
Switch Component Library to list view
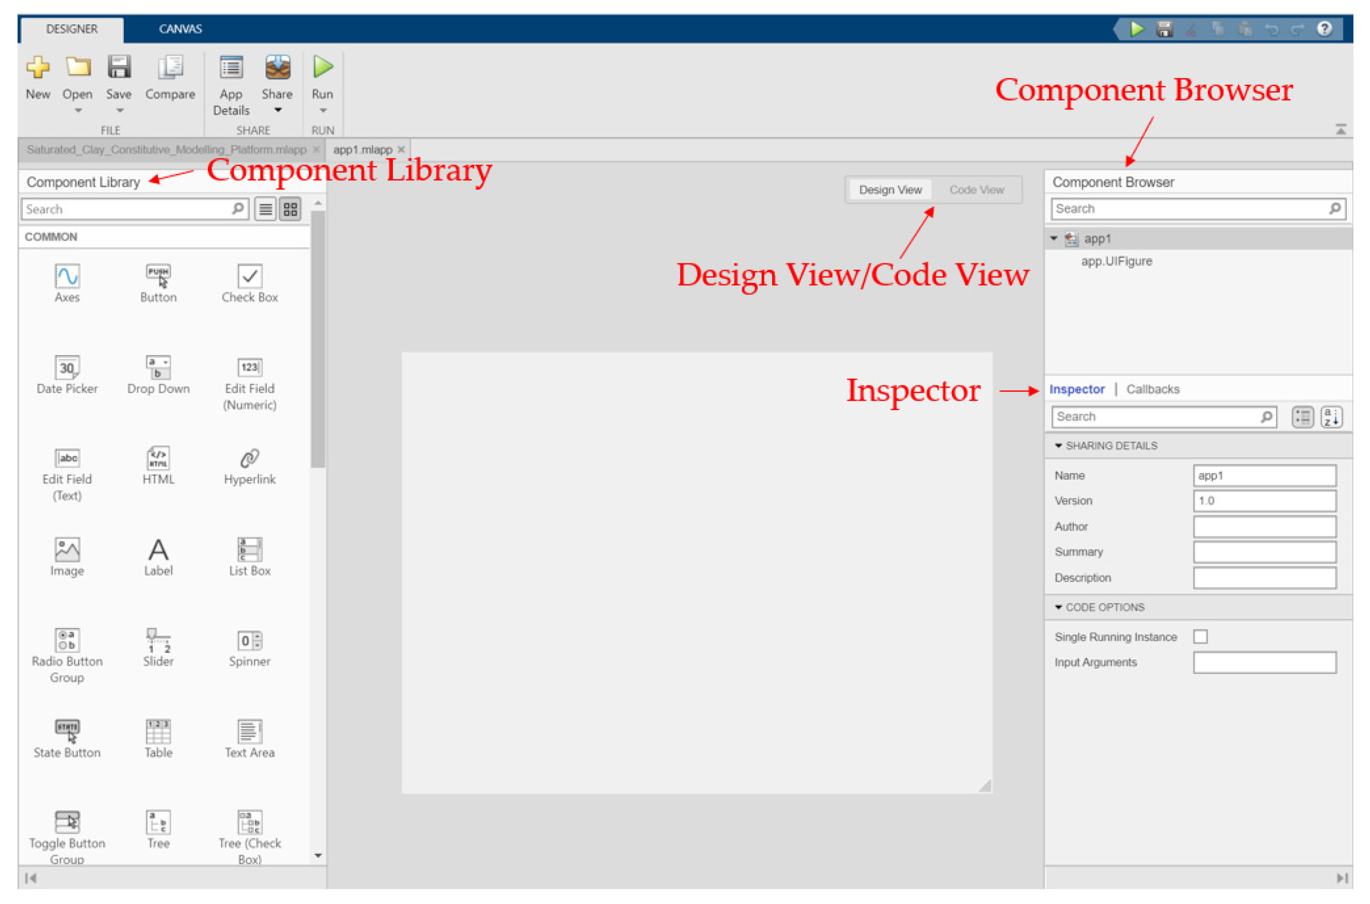[x=265, y=209]
